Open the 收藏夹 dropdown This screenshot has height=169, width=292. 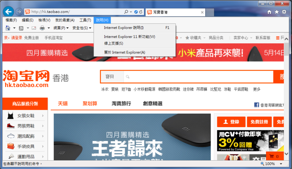tap(195, 38)
